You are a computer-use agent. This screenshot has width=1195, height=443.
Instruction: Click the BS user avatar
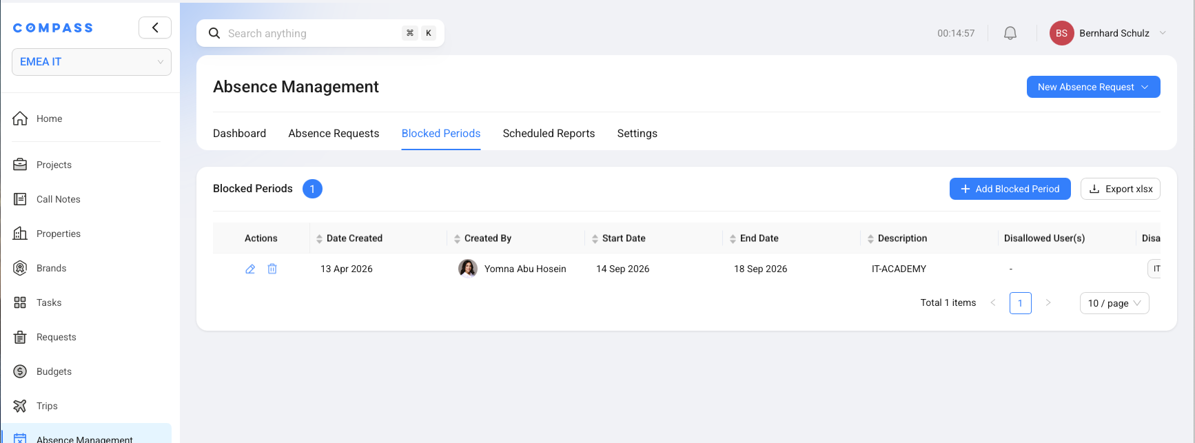[x=1061, y=33]
